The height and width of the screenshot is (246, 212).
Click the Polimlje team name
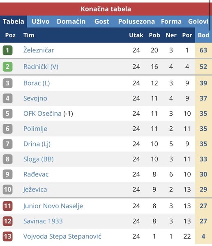tap(35, 129)
